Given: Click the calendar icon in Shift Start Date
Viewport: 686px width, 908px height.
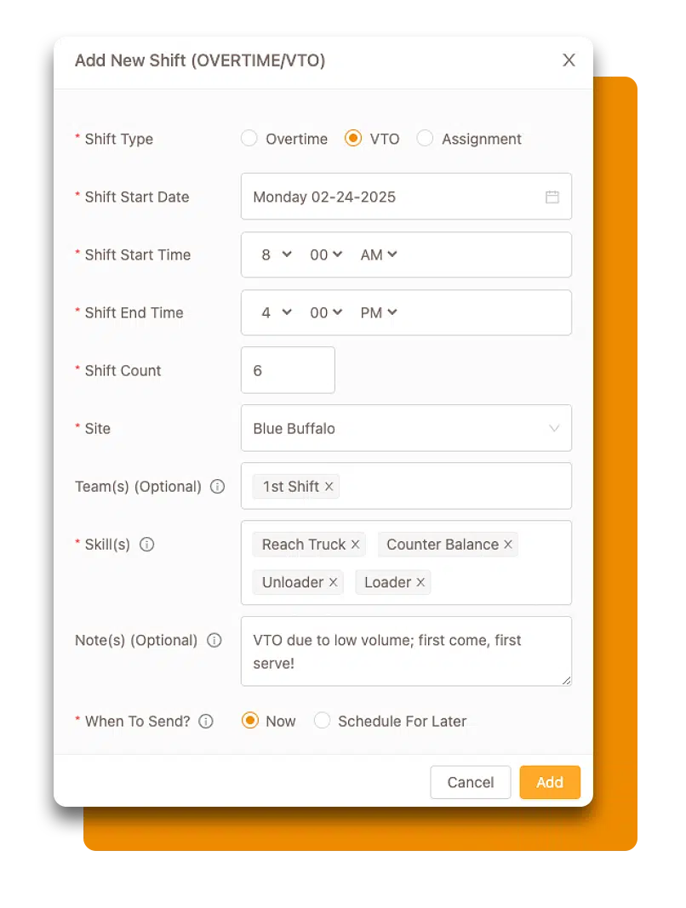Looking at the screenshot, I should (x=552, y=197).
